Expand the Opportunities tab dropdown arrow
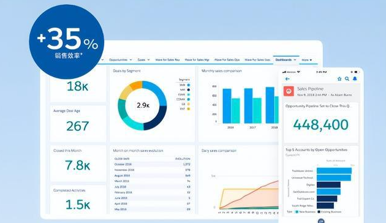Viewport: 386px width, 223px height. [x=131, y=60]
